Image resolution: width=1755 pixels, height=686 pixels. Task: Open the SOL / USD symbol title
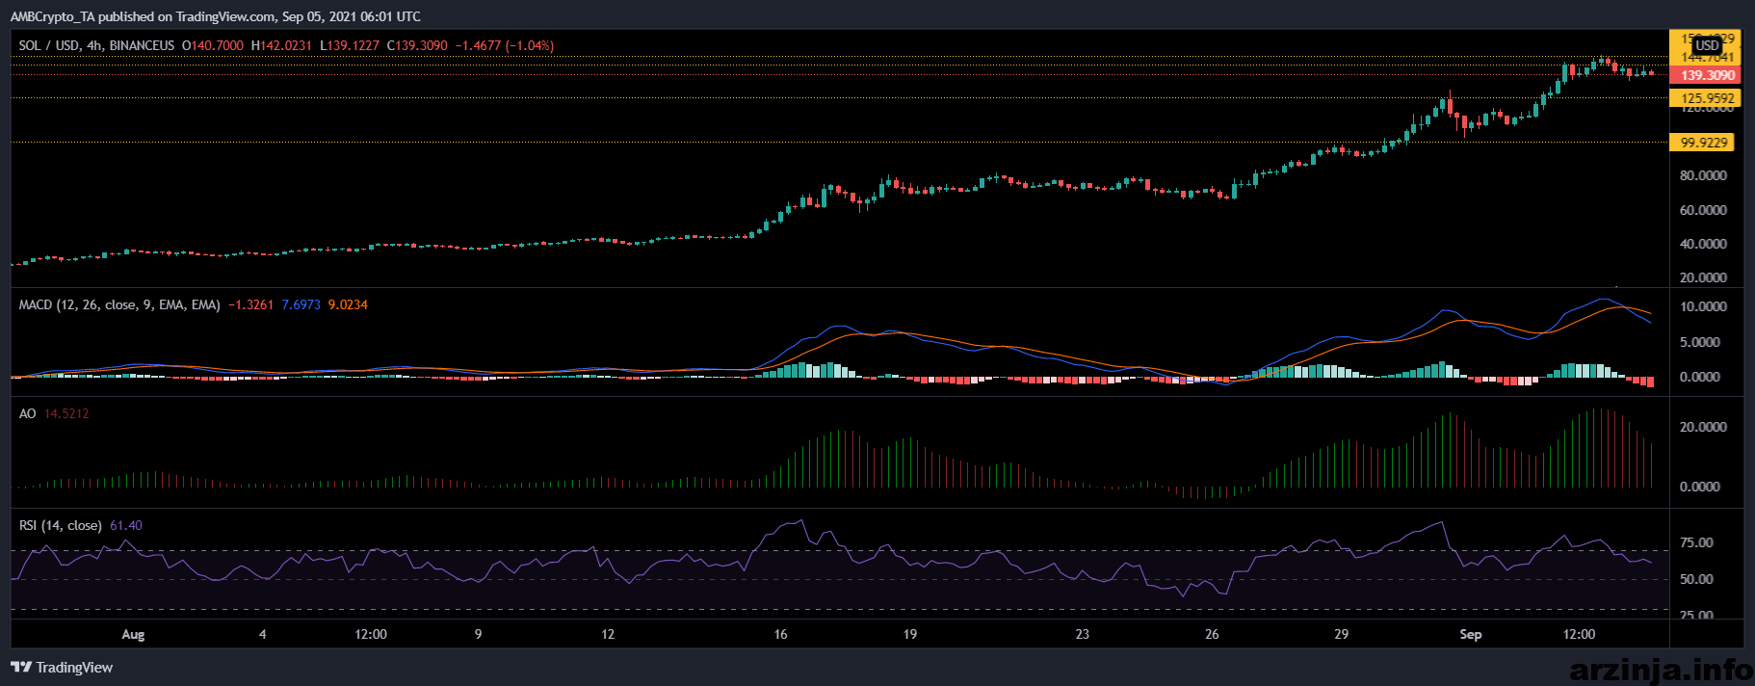tap(48, 45)
